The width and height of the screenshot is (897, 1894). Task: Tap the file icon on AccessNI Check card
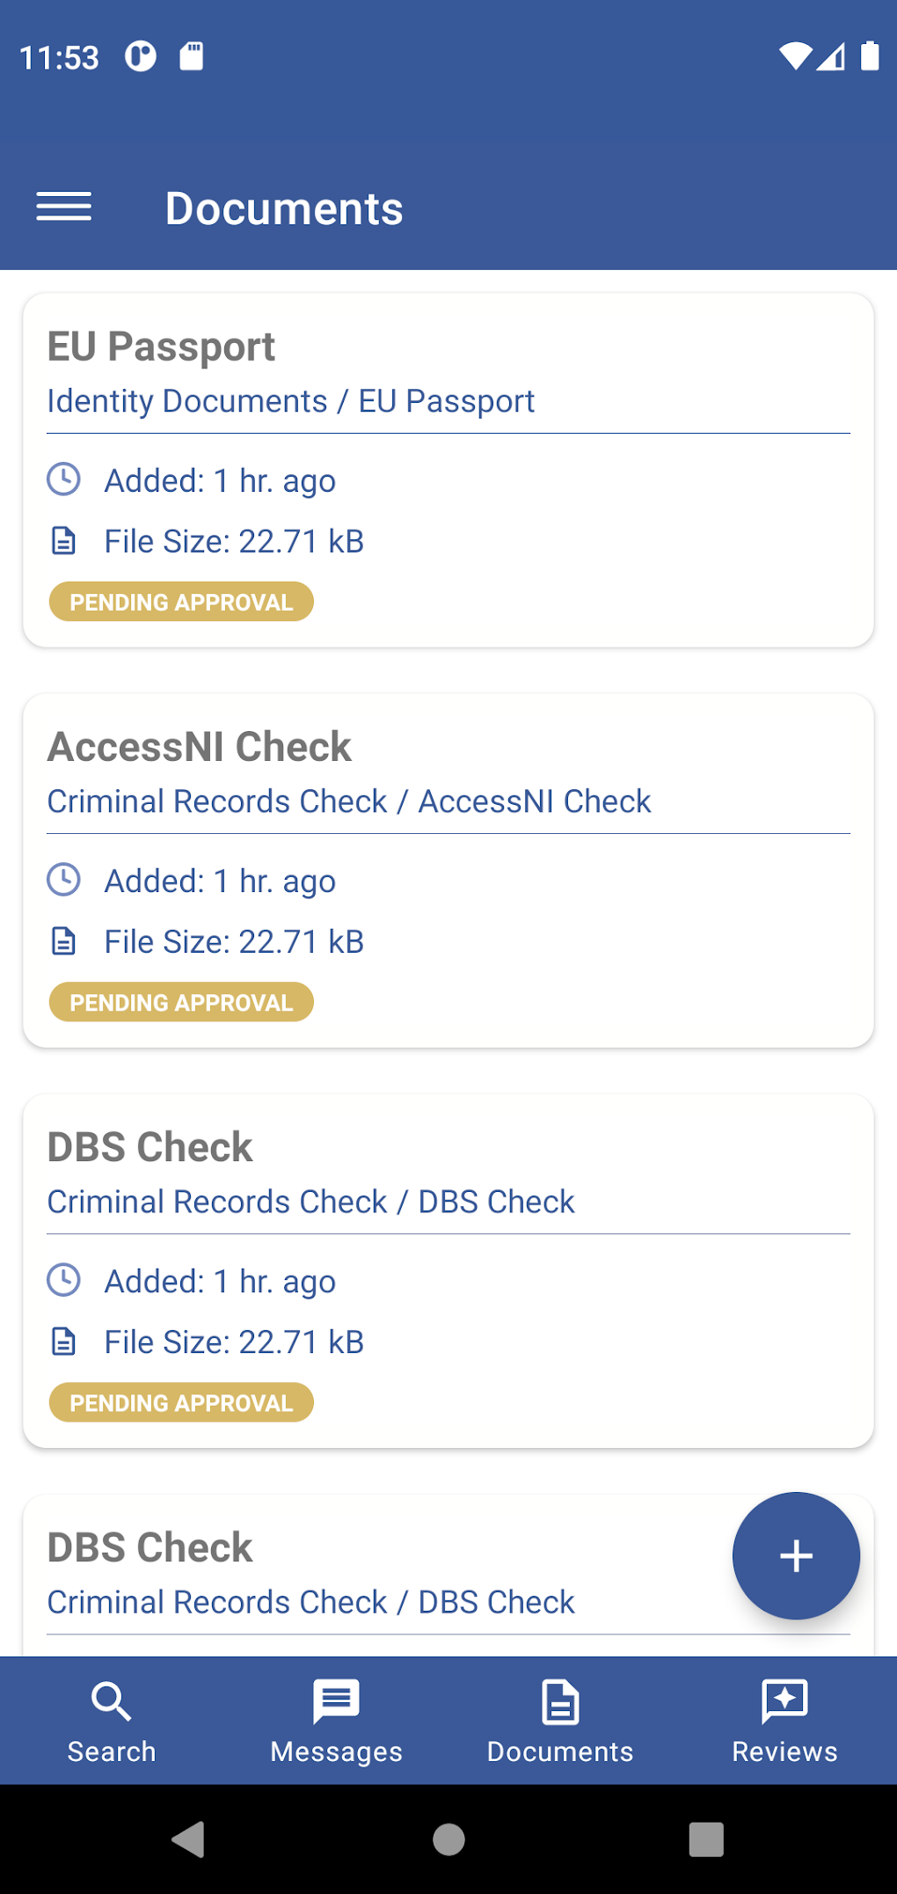pyautogui.click(x=63, y=941)
